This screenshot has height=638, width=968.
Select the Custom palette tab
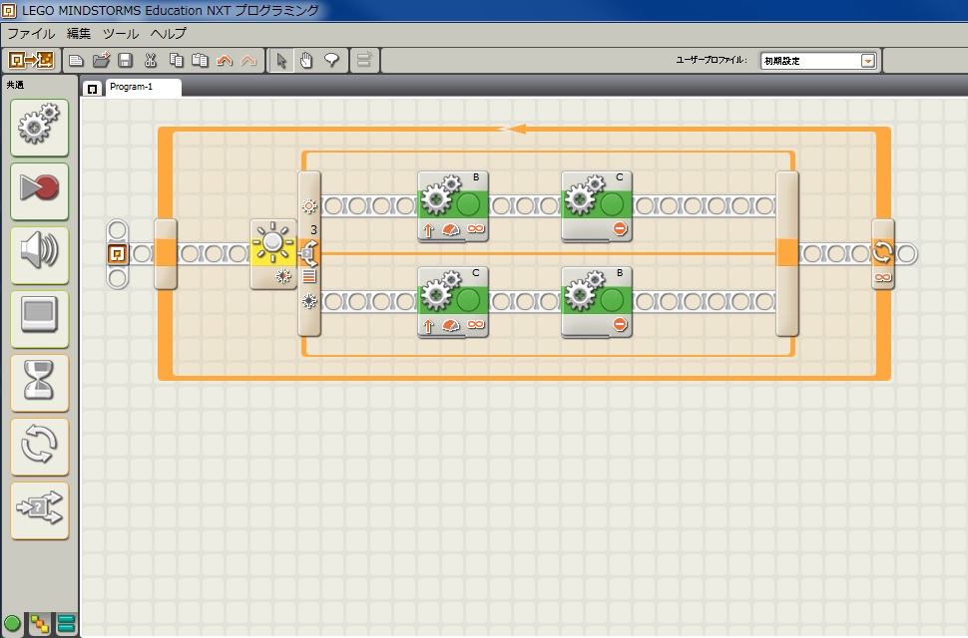point(66,624)
